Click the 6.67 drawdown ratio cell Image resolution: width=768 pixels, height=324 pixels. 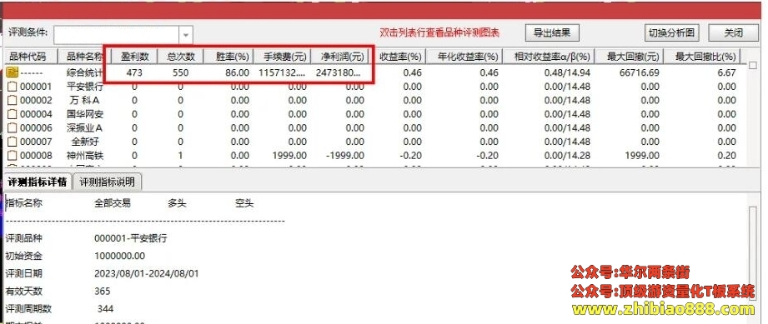727,73
